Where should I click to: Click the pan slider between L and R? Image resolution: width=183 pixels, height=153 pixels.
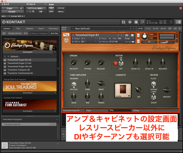[x=149, y=42]
